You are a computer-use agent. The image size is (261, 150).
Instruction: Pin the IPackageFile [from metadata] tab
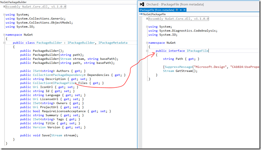(x=181, y=10)
